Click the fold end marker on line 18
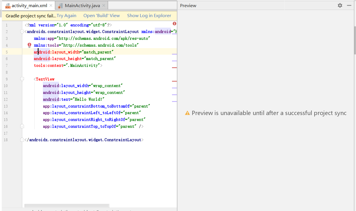Image resolution: width=356 pixels, height=211 pixels. (x=22, y=140)
